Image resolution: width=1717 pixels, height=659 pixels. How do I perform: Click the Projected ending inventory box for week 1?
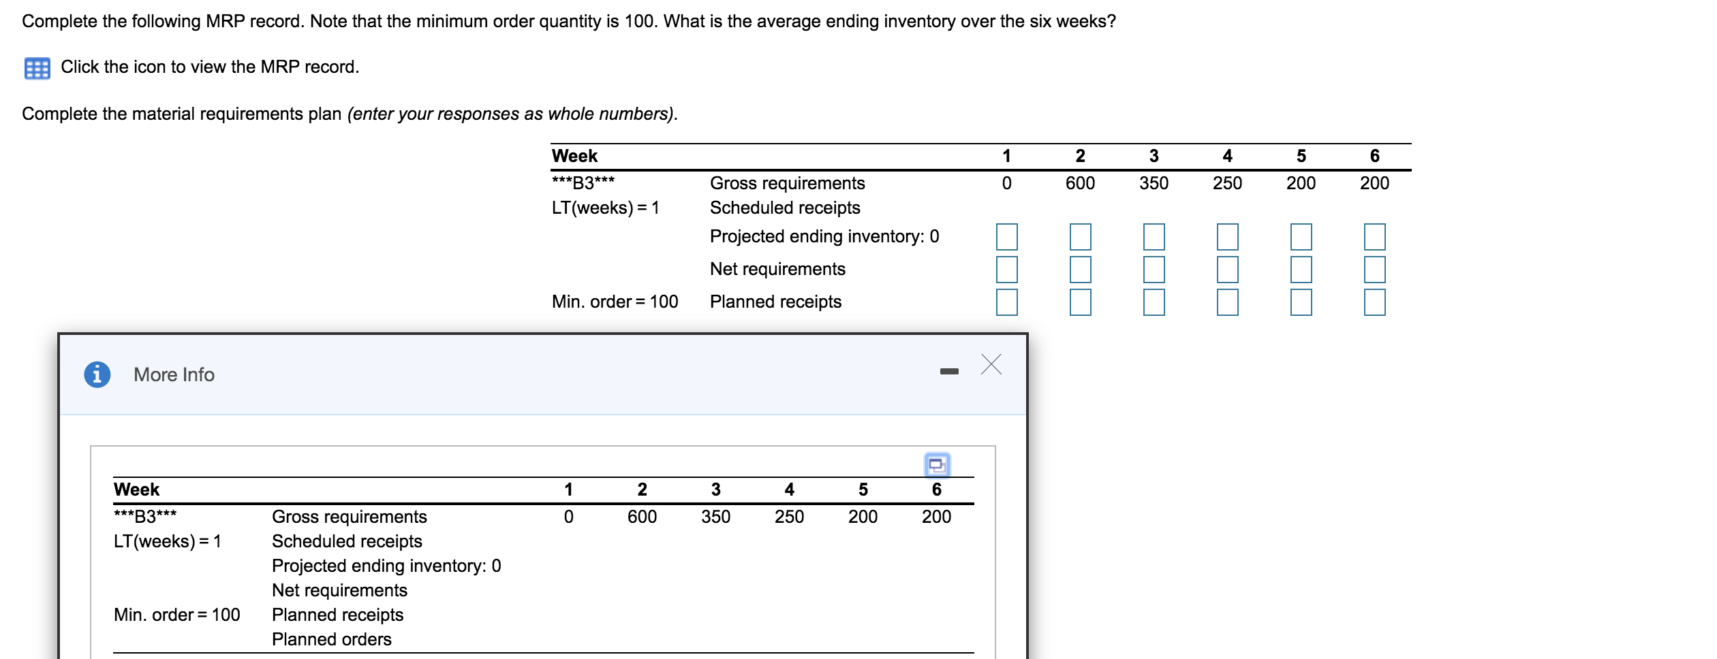(1007, 238)
